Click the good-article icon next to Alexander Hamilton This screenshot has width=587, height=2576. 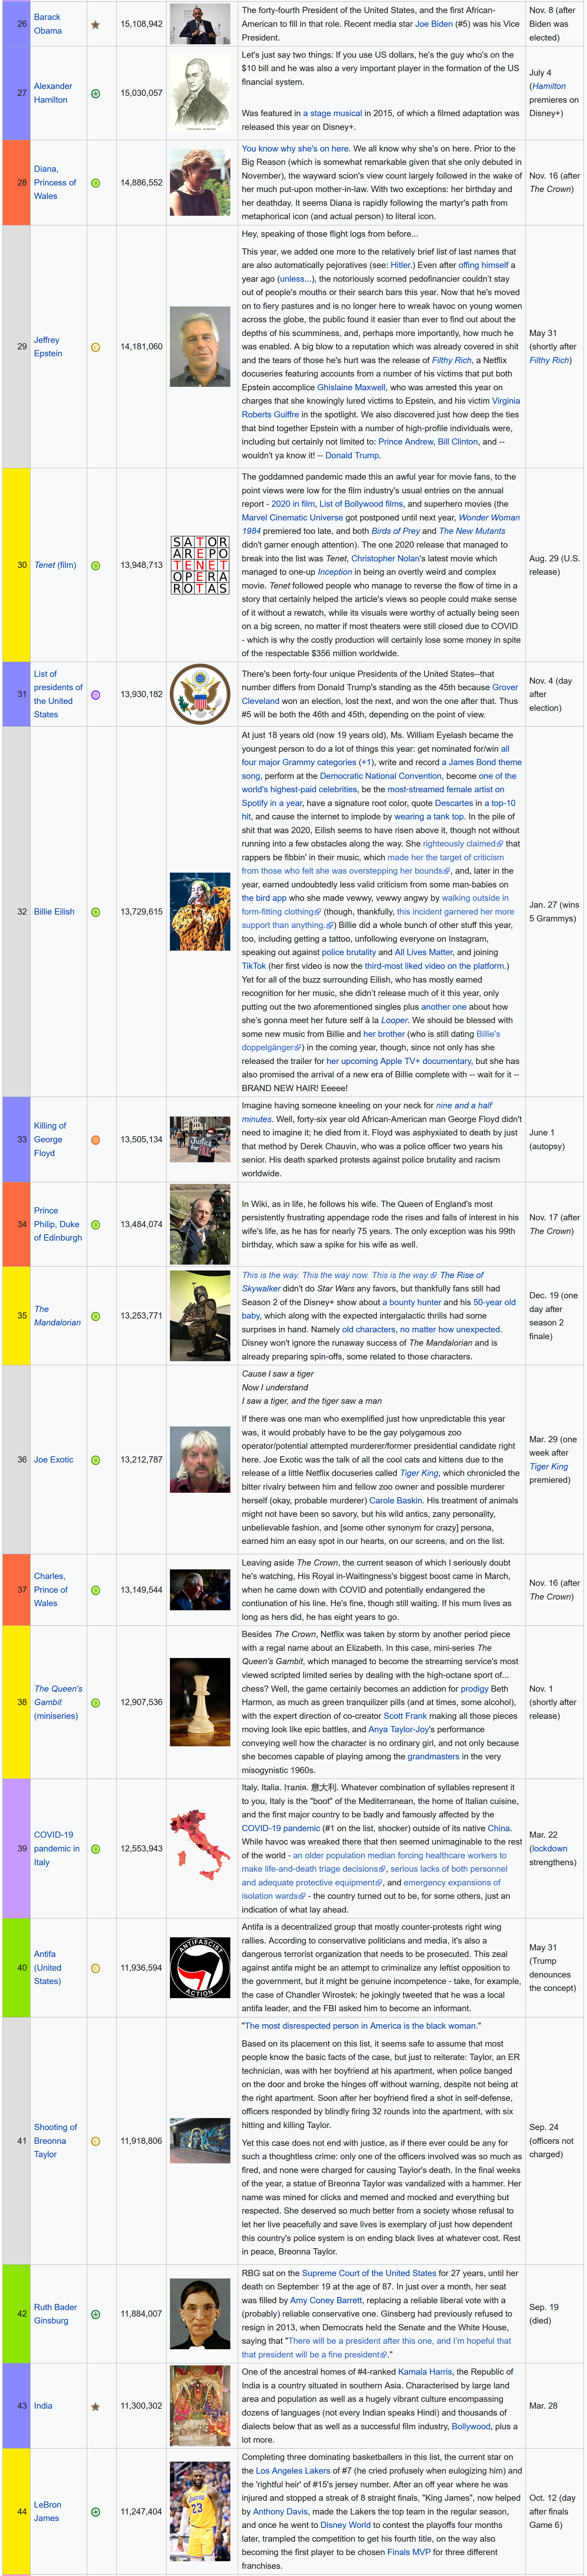(x=96, y=93)
